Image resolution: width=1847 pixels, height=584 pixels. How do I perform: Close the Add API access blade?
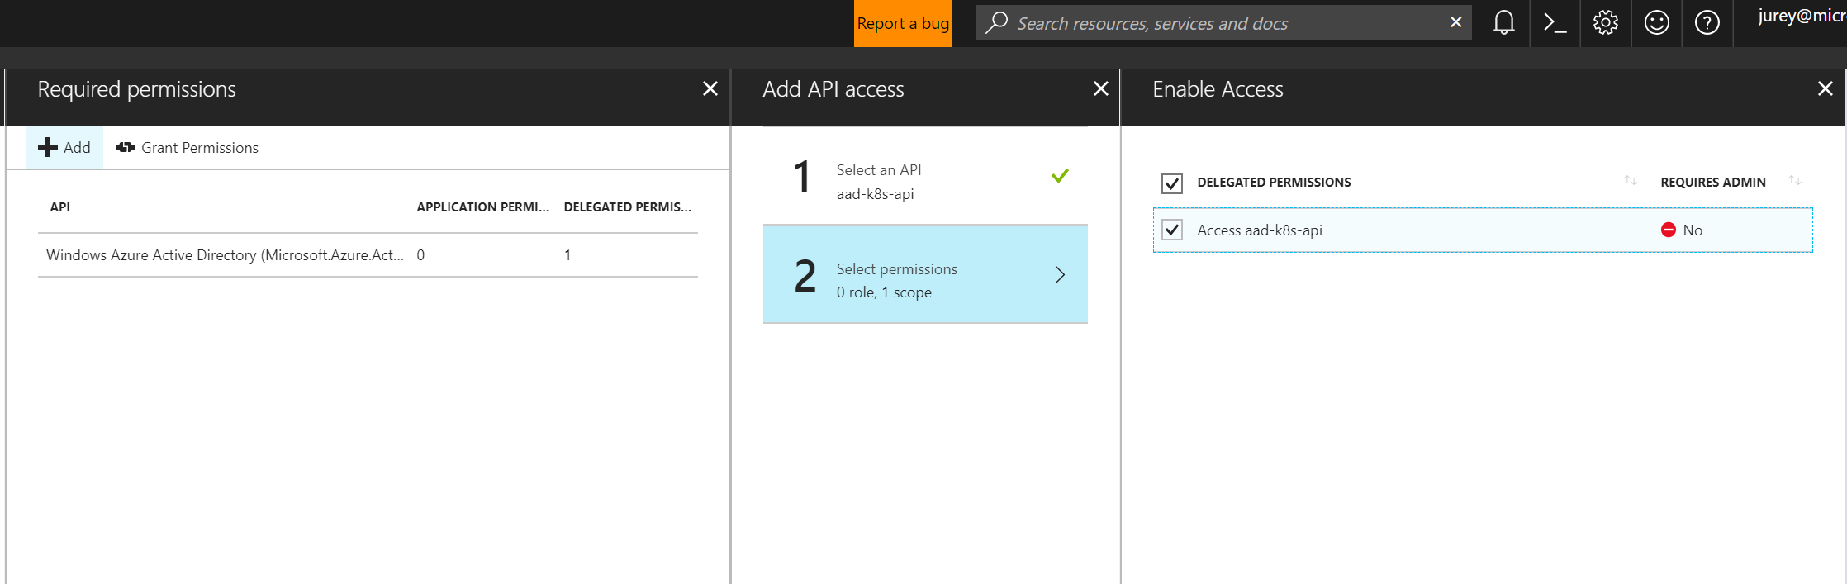(1100, 88)
